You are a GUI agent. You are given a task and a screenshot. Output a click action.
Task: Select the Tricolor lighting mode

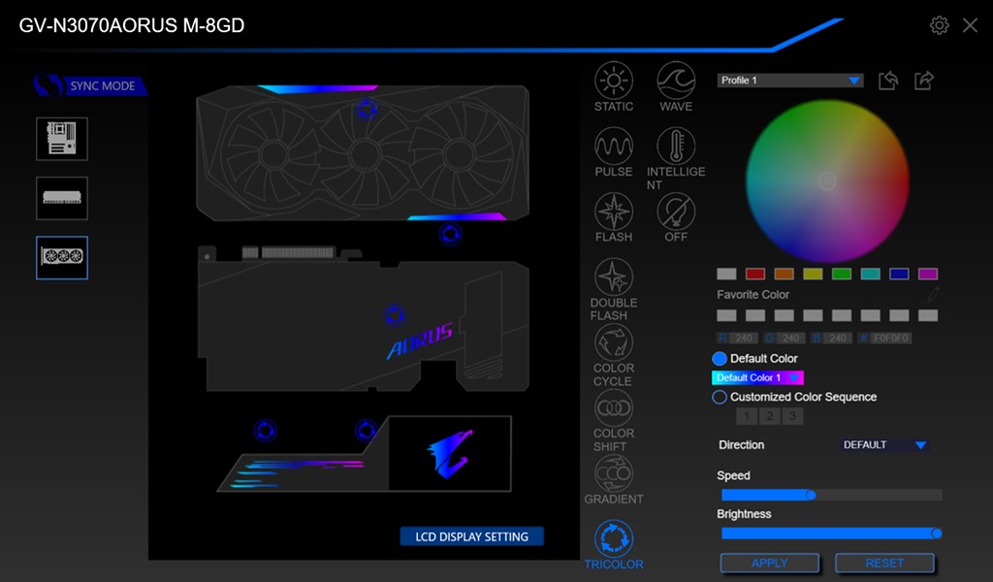pyautogui.click(x=613, y=538)
